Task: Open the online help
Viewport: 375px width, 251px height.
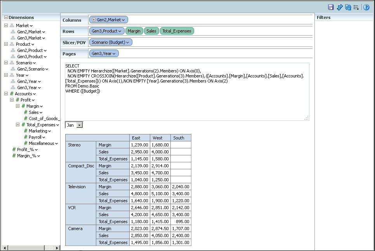Action: (366, 7)
